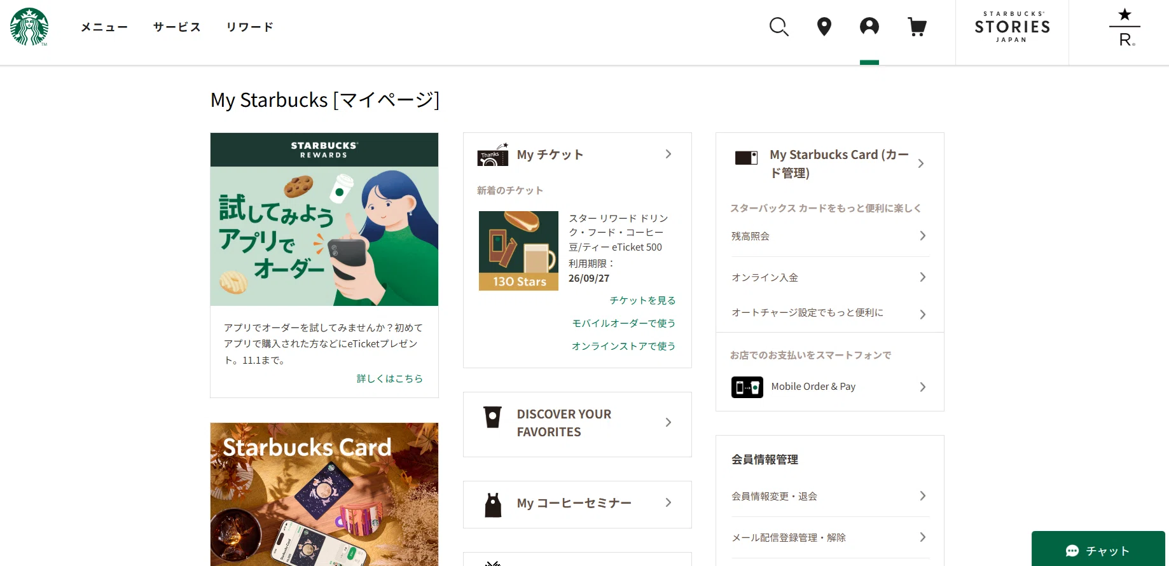The image size is (1169, 566).
Task: Click 詳しくはこちら link
Action: pyautogui.click(x=390, y=378)
